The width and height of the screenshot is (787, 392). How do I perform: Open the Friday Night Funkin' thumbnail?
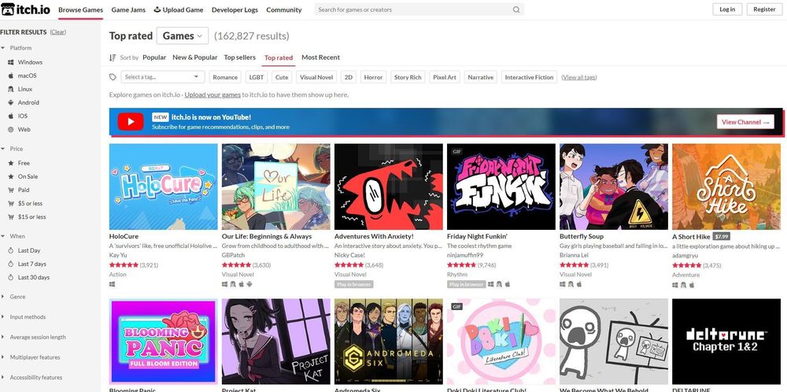501,187
